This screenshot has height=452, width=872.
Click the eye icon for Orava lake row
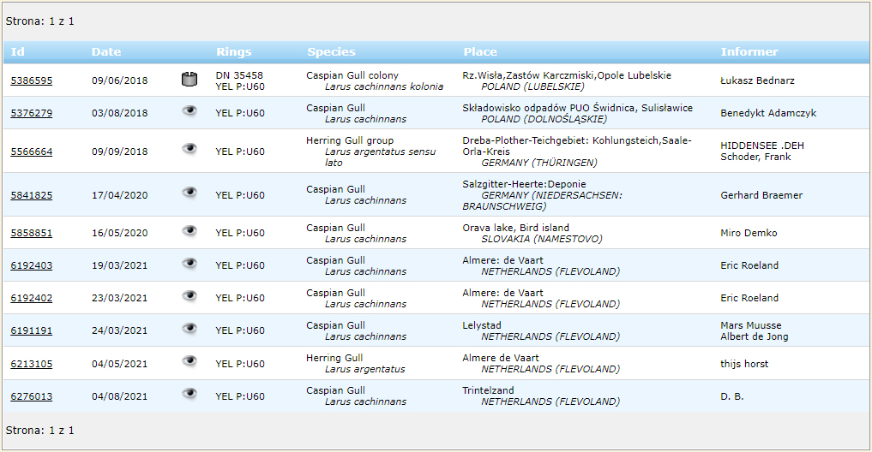[x=189, y=230]
